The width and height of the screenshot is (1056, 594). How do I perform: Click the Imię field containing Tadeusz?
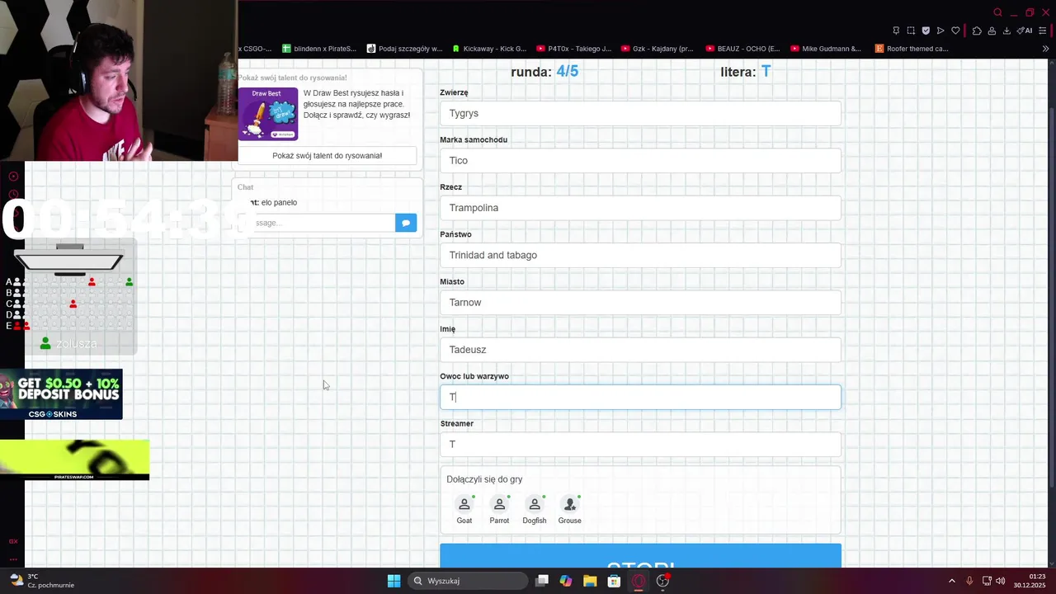(640, 350)
